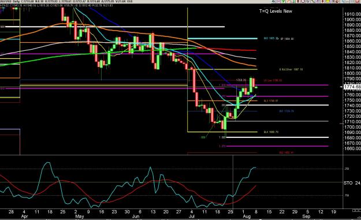
Task: Click the 'Apr' month label on date axis
Action: point(24,217)
